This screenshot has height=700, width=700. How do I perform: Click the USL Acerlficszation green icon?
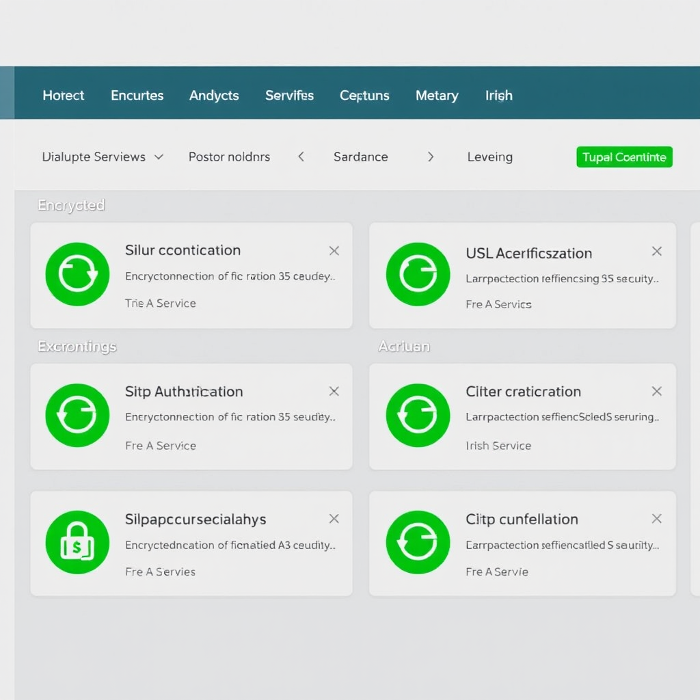tap(418, 274)
